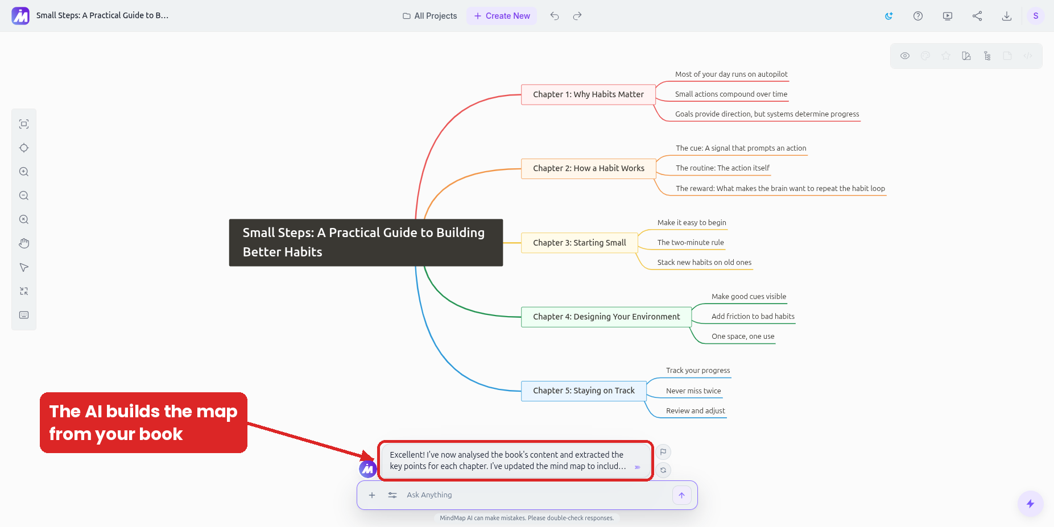Reset zoom with the magnifier X icon

coord(24,219)
